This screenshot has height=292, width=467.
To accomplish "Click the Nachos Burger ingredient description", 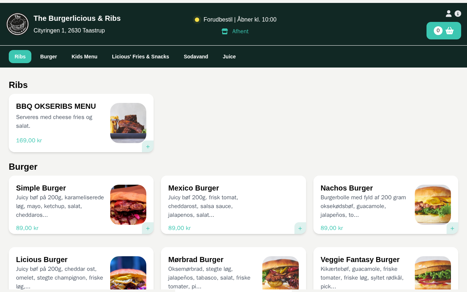I will tap(363, 206).
